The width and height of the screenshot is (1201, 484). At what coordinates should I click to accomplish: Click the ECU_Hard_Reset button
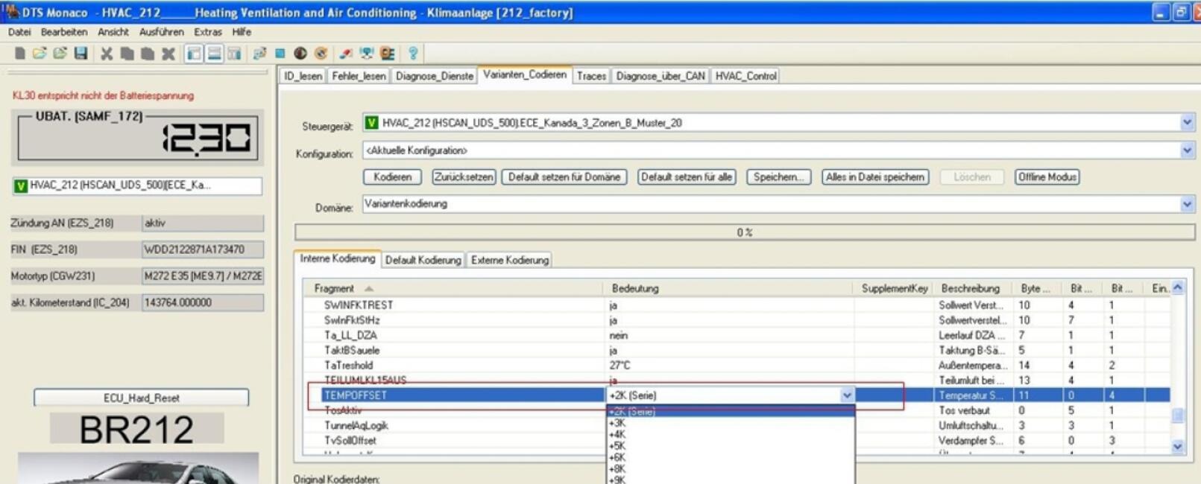point(141,398)
